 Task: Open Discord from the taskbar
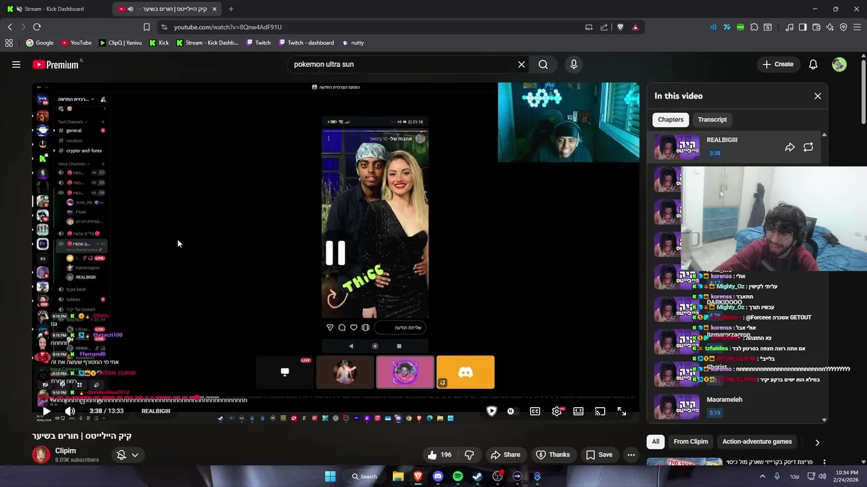[438, 476]
